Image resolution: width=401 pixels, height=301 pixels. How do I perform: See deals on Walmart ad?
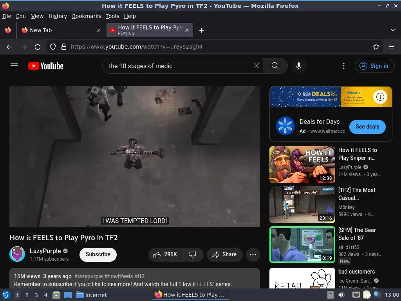[367, 127]
